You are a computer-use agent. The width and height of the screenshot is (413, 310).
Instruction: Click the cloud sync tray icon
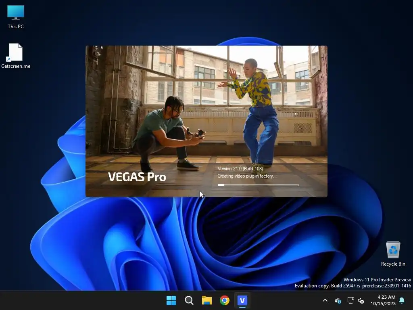pos(338,300)
